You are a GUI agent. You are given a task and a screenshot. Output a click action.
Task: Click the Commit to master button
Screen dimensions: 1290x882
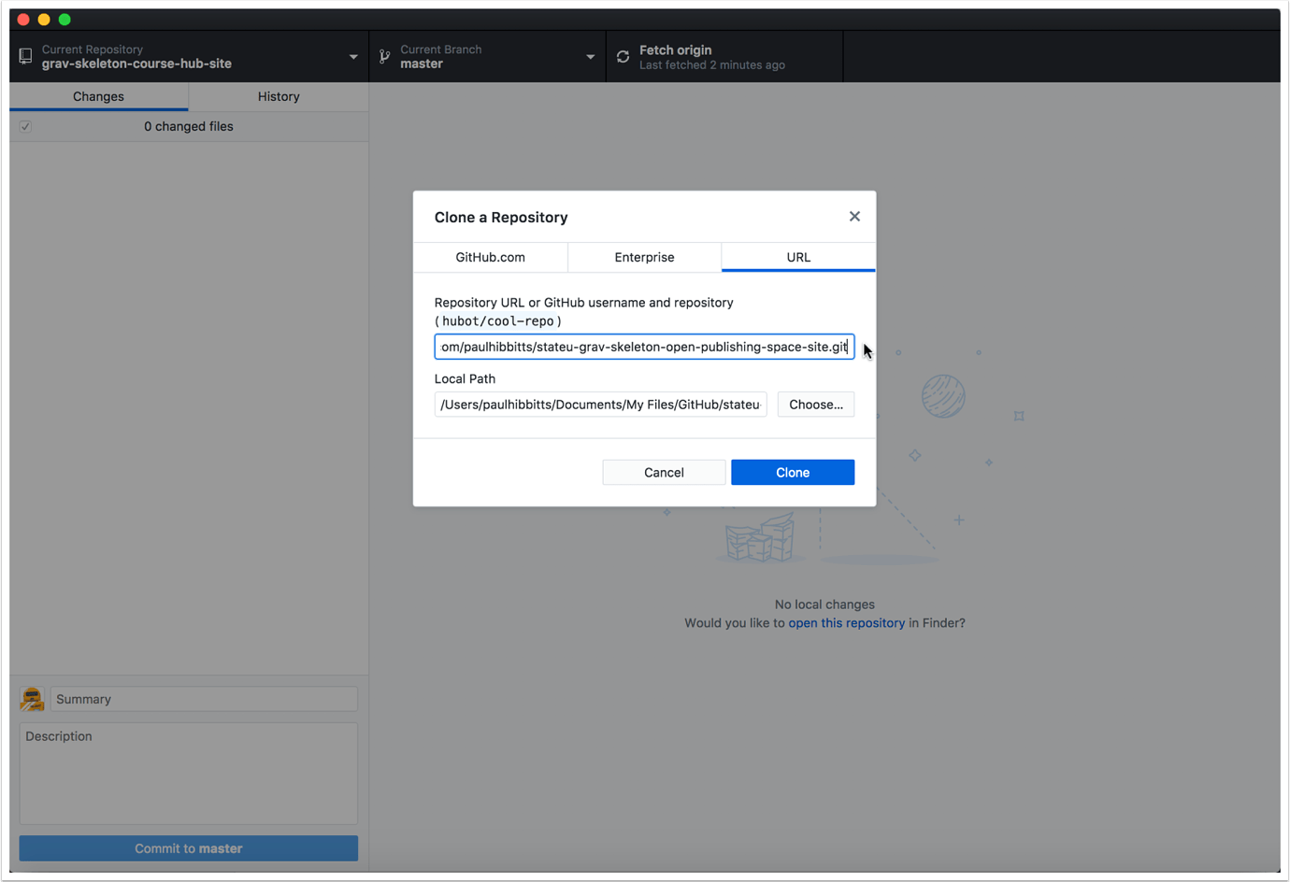[188, 847]
